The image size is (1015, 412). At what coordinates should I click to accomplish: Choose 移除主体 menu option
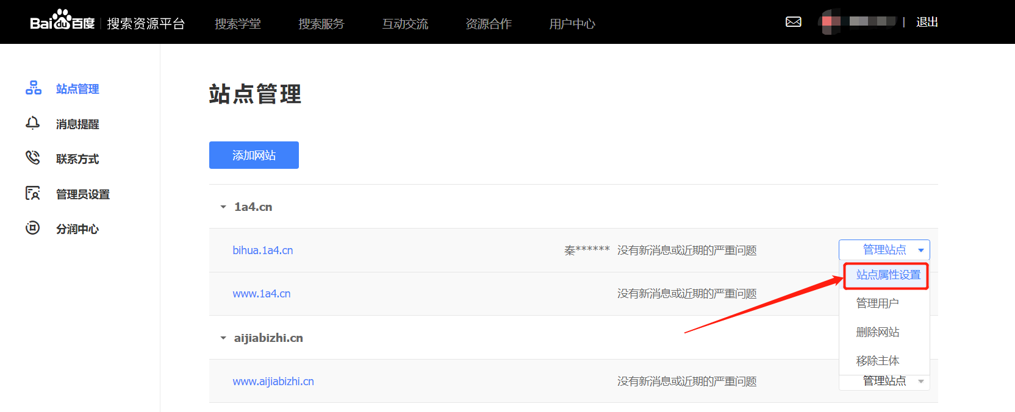[x=877, y=361]
